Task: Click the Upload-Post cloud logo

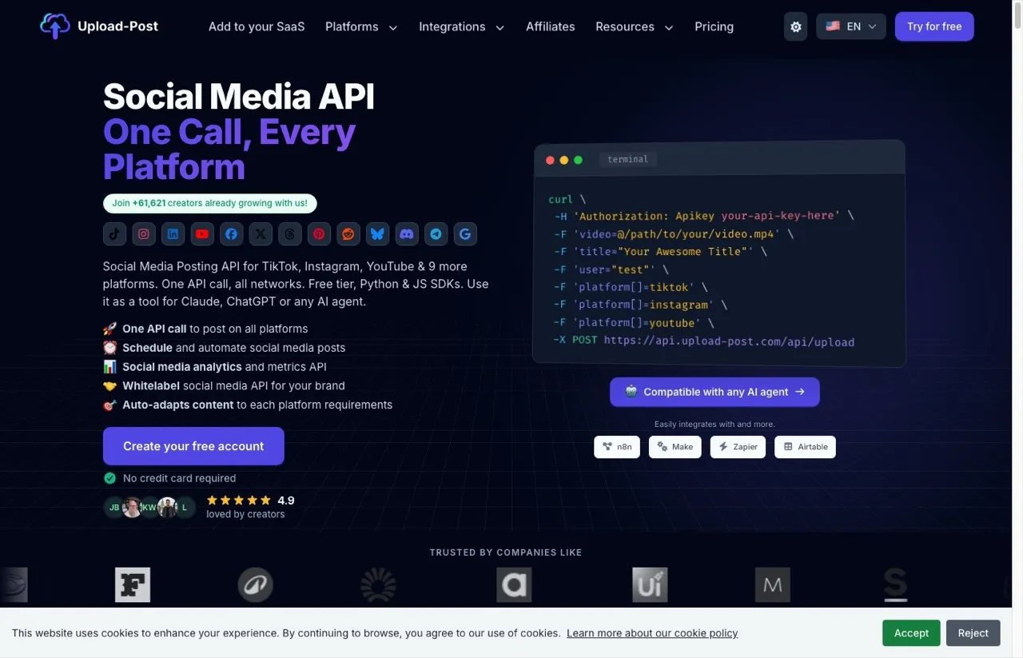Action: pyautogui.click(x=55, y=26)
